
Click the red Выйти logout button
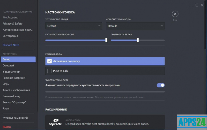(7, 127)
